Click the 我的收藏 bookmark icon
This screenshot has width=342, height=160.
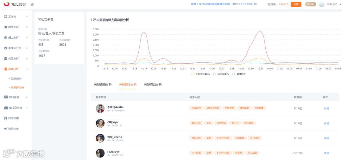[6, 118]
